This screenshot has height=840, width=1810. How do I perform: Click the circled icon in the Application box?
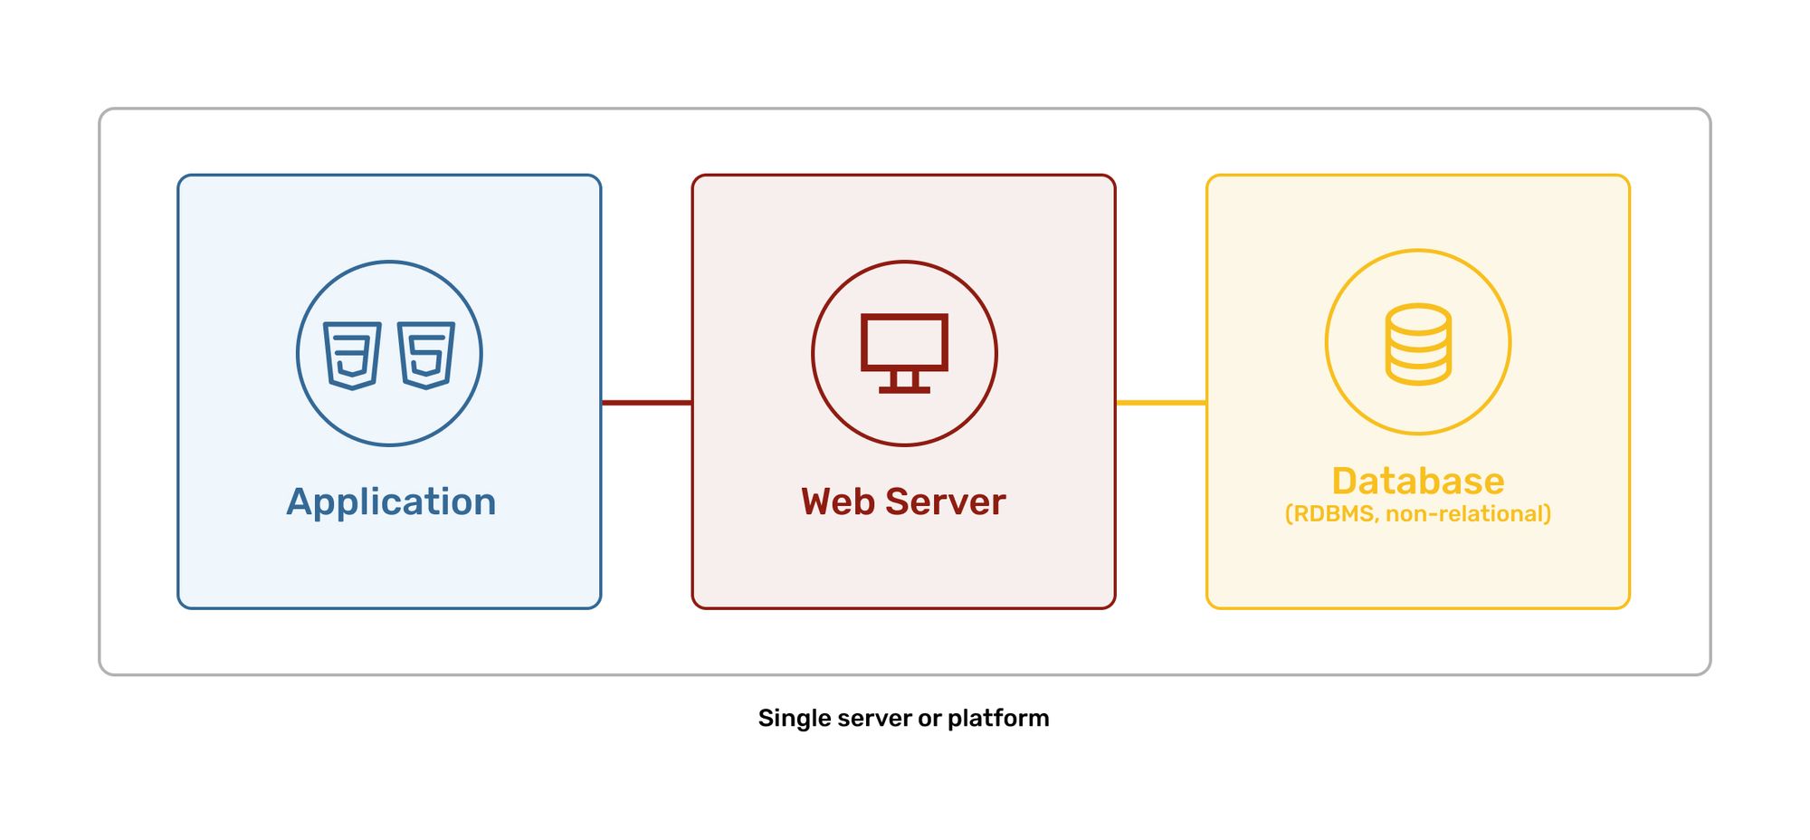click(389, 353)
